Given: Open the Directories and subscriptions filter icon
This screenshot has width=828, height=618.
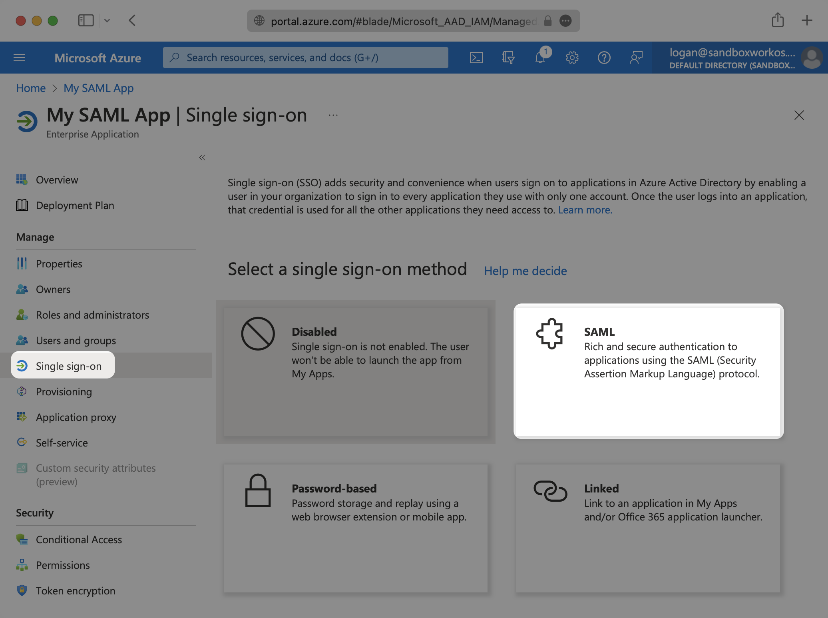Looking at the screenshot, I should coord(508,58).
